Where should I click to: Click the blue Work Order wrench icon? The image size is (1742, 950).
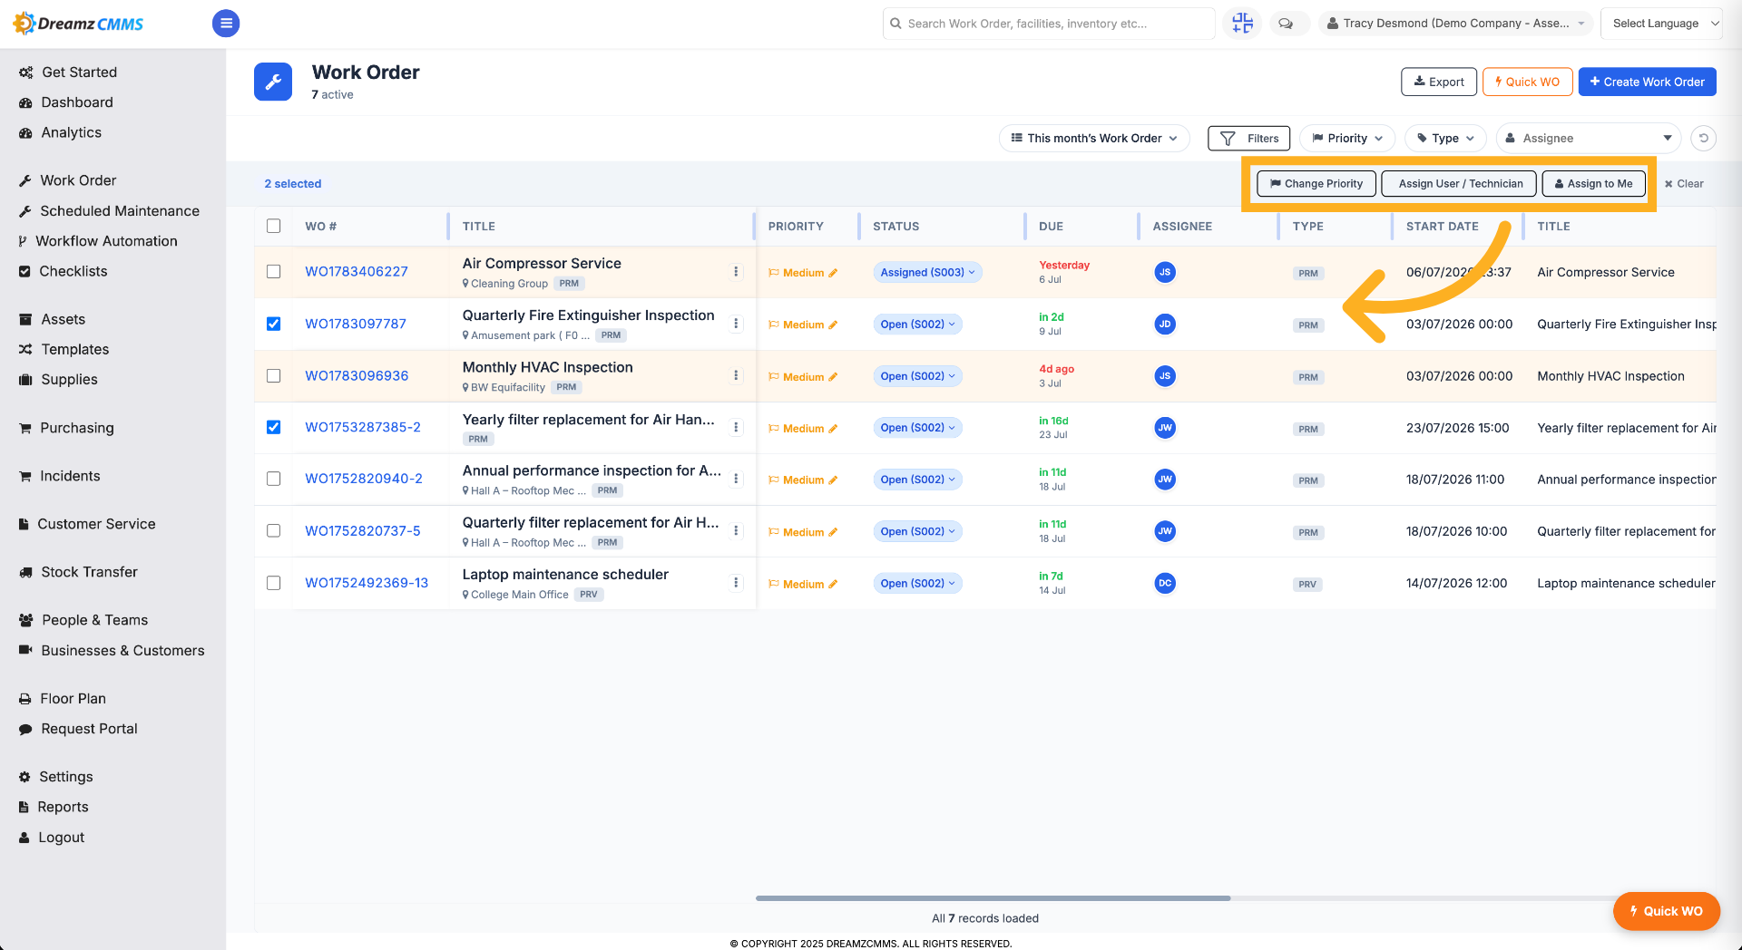(x=273, y=82)
